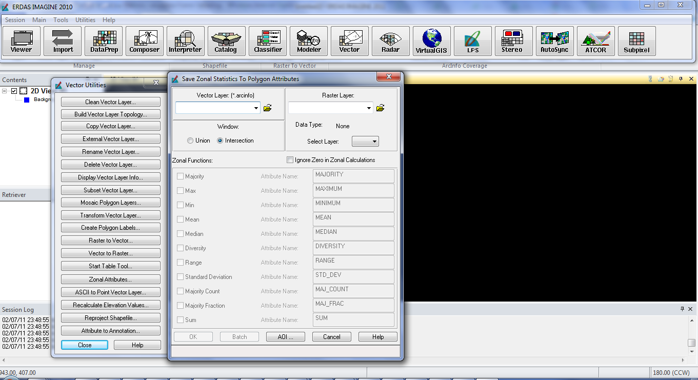Open the Select Layer dropdown
The width and height of the screenshot is (698, 380).
pyautogui.click(x=365, y=142)
